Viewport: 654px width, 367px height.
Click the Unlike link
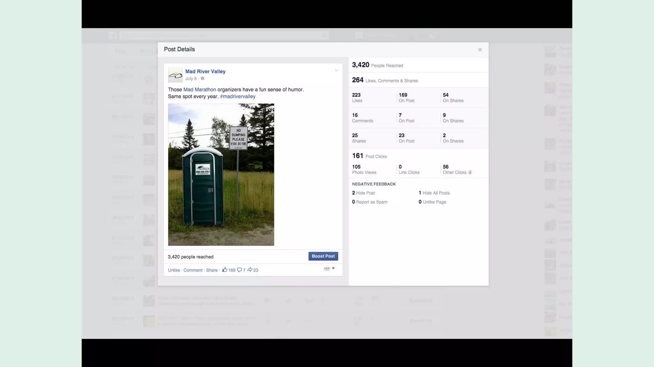174,270
